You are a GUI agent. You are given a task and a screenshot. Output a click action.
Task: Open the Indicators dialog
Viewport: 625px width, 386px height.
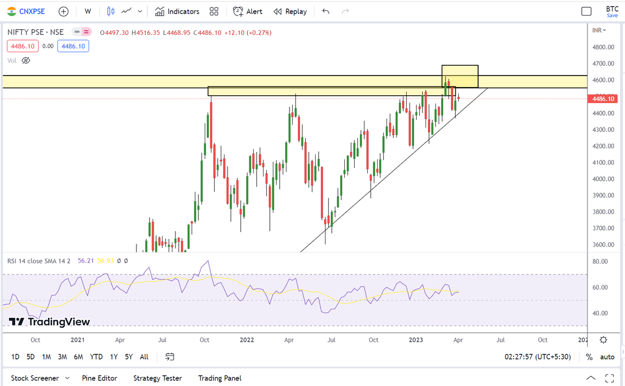[x=177, y=11]
